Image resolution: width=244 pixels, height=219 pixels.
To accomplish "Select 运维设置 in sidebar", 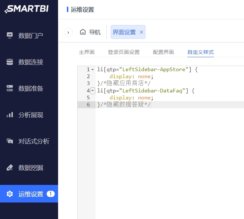I will [29, 194].
